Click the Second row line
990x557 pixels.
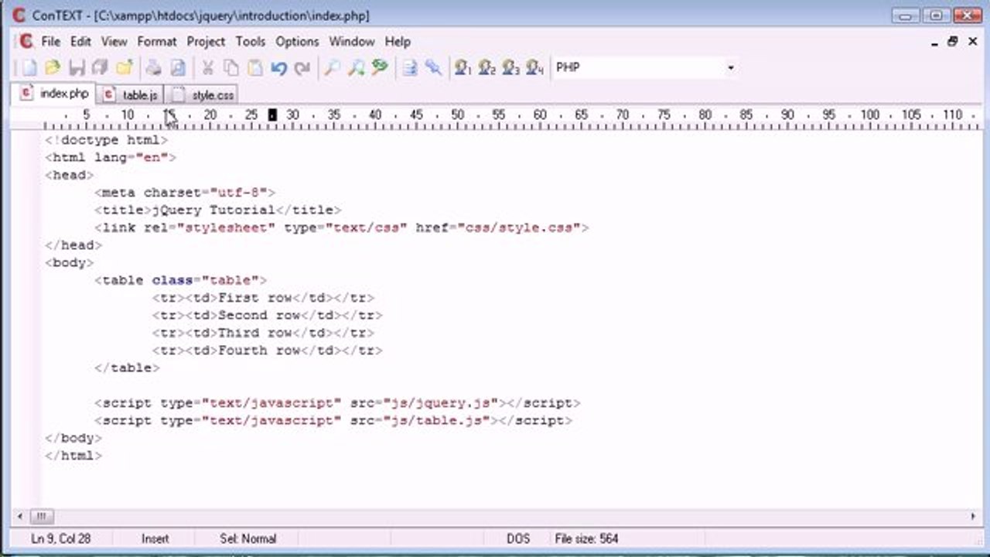pos(267,315)
